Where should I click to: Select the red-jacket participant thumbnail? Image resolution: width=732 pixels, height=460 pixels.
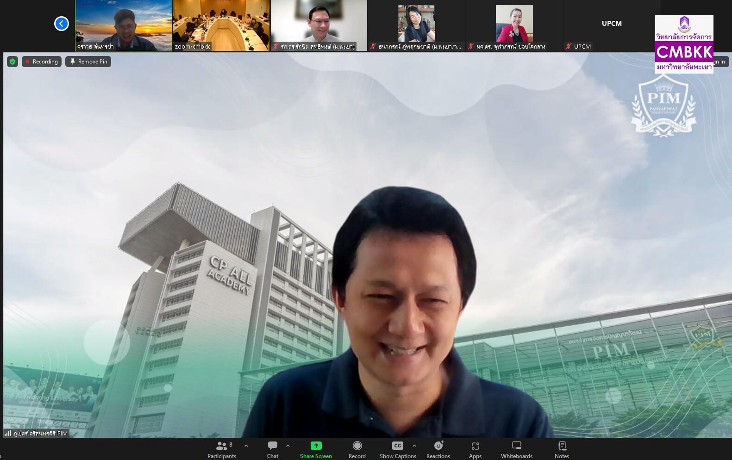coord(514,25)
